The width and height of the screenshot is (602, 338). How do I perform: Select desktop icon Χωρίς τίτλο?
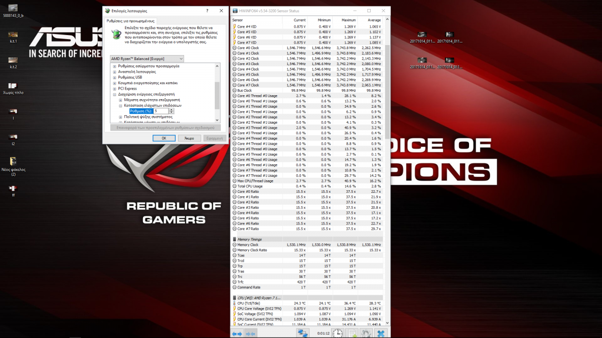[14, 89]
